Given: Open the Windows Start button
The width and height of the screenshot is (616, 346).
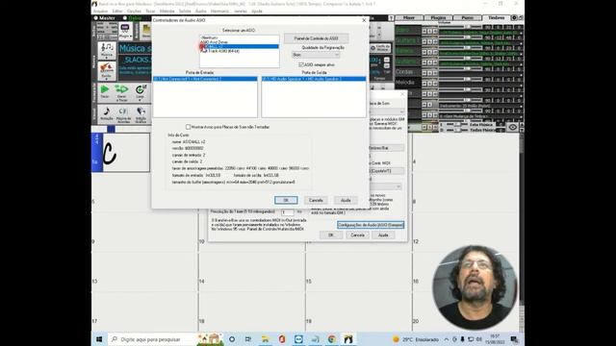Looking at the screenshot, I should [99, 339].
